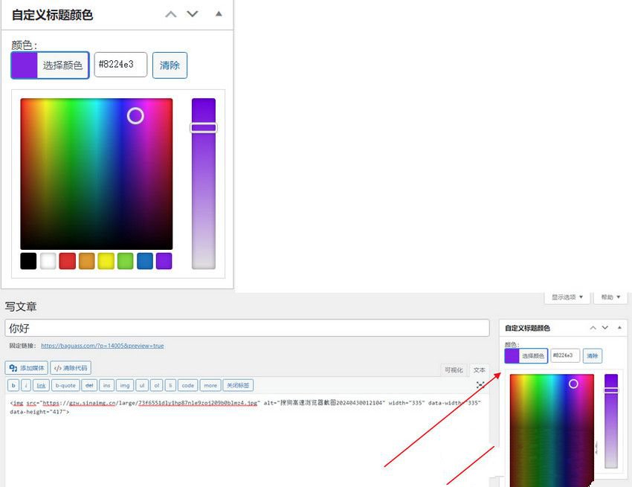Click the 清除代码 button with code icon
The width and height of the screenshot is (632, 487).
pos(71,368)
